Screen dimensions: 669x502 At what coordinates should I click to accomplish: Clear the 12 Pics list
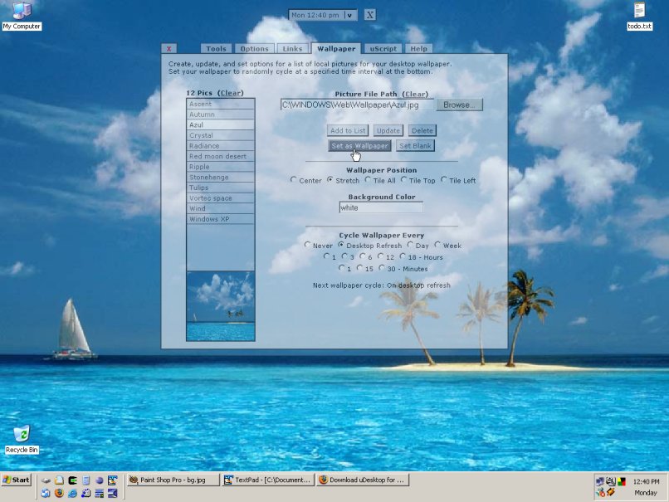[231, 93]
